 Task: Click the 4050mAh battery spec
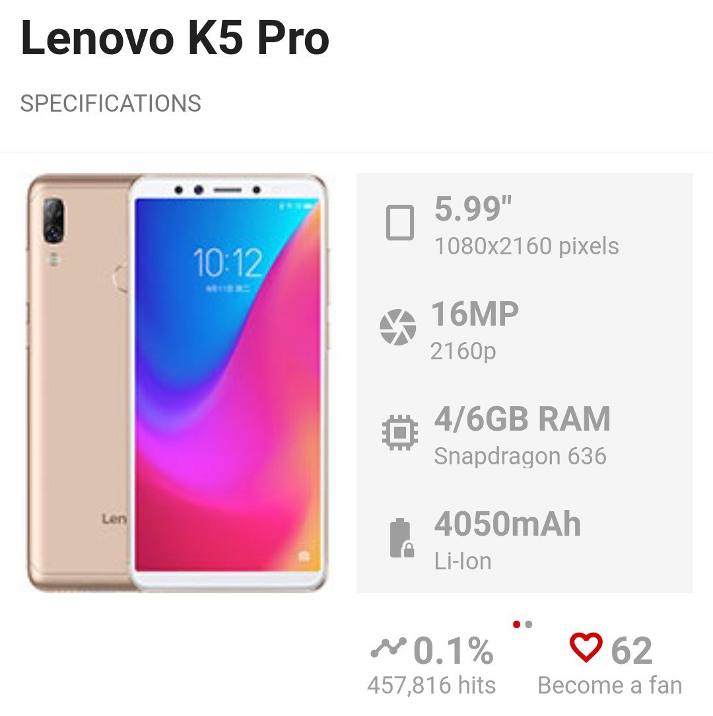[508, 524]
